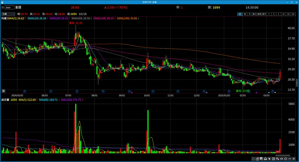Click the SMA(240) 30.86 moving average label

(127, 19)
